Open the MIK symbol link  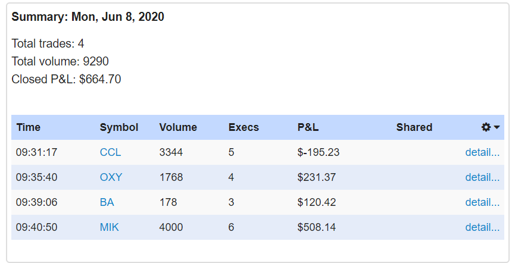[x=110, y=227]
